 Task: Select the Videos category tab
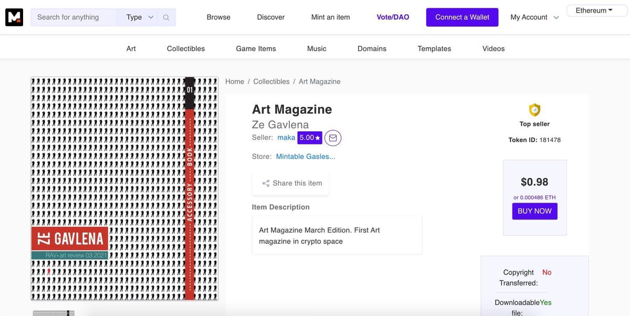(x=493, y=48)
